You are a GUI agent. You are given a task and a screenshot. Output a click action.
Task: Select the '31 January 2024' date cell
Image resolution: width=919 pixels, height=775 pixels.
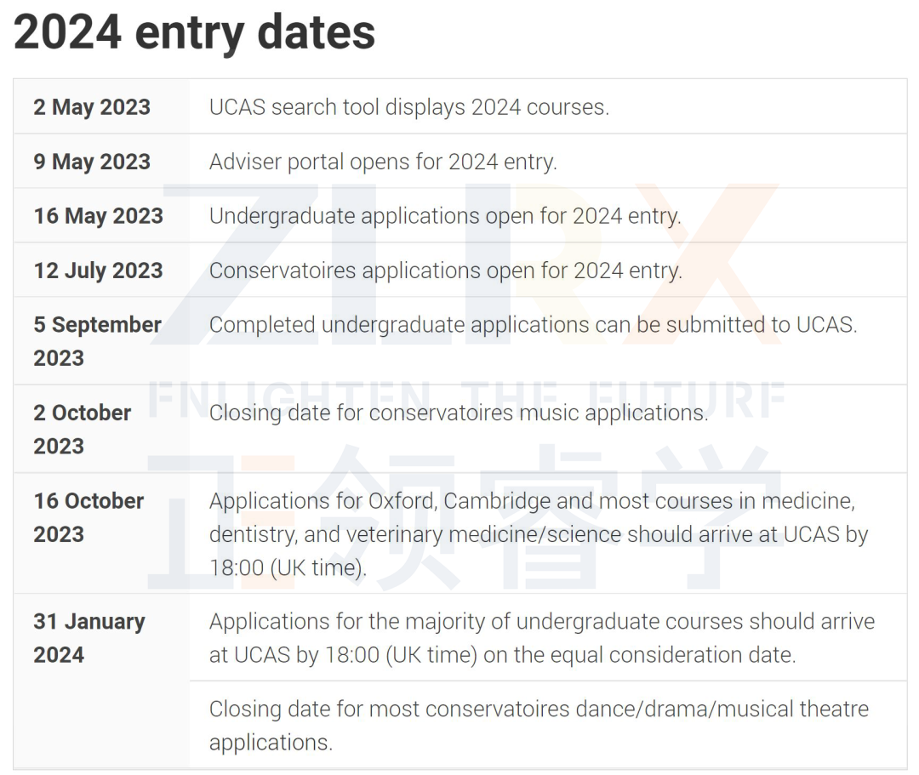[101, 681]
